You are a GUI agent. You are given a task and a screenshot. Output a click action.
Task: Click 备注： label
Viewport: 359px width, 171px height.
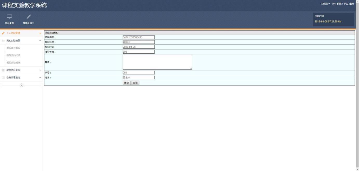point(48,62)
